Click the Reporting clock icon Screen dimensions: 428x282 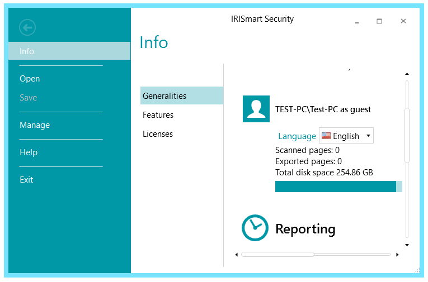(x=255, y=228)
